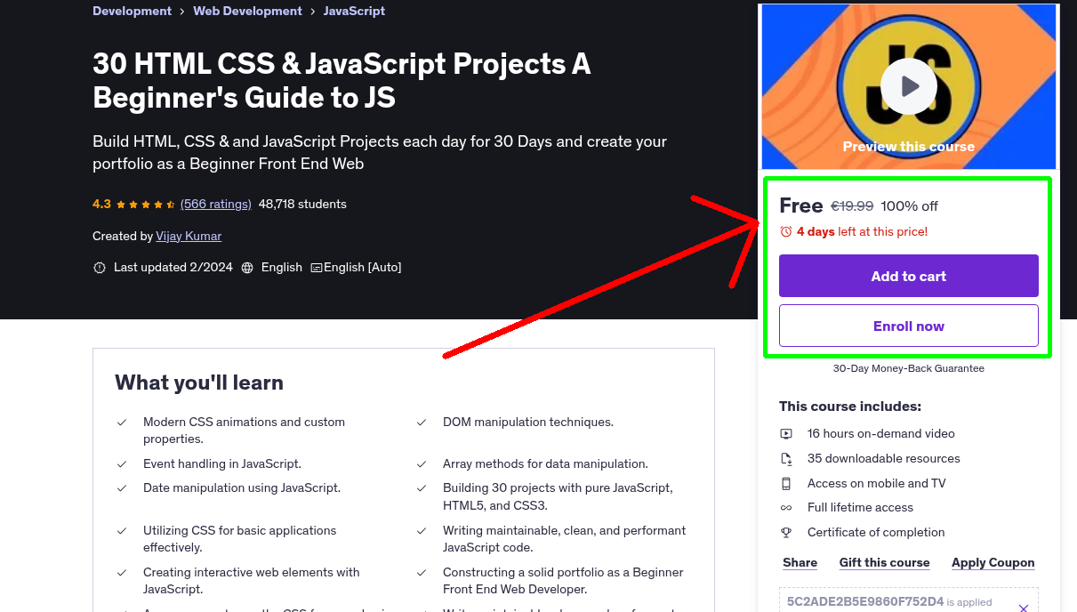Image resolution: width=1077 pixels, height=612 pixels.
Task: Play the course preview video
Action: (908, 86)
